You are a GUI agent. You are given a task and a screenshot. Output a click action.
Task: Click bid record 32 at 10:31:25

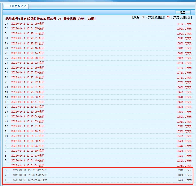(x=28, y=29)
